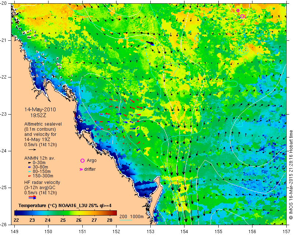Click the cyan 200m isobath legend line
The width and height of the screenshot is (294, 235).
[x=126, y=220]
